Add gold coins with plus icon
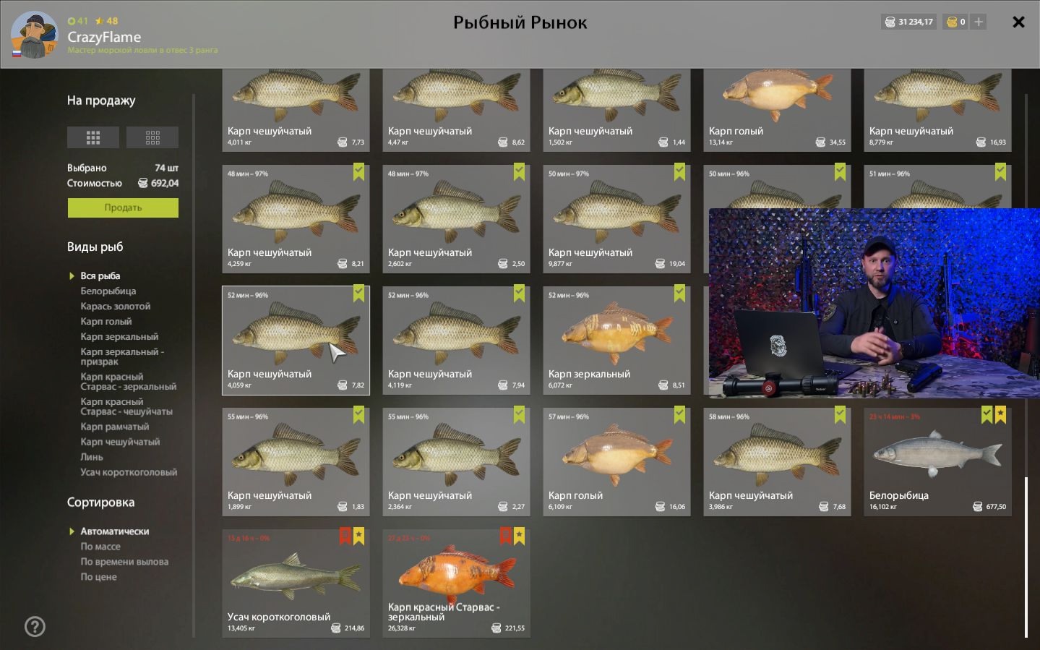This screenshot has height=650, width=1040. tap(979, 22)
